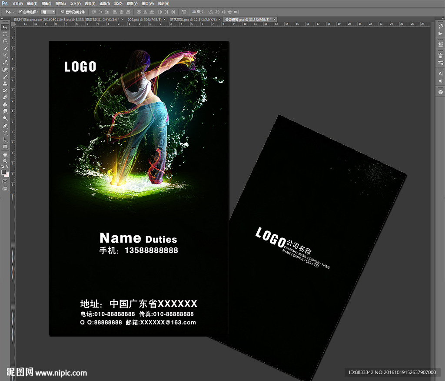Select the Crop tool
Image resolution: width=445 pixels, height=381 pixels.
point(5,55)
